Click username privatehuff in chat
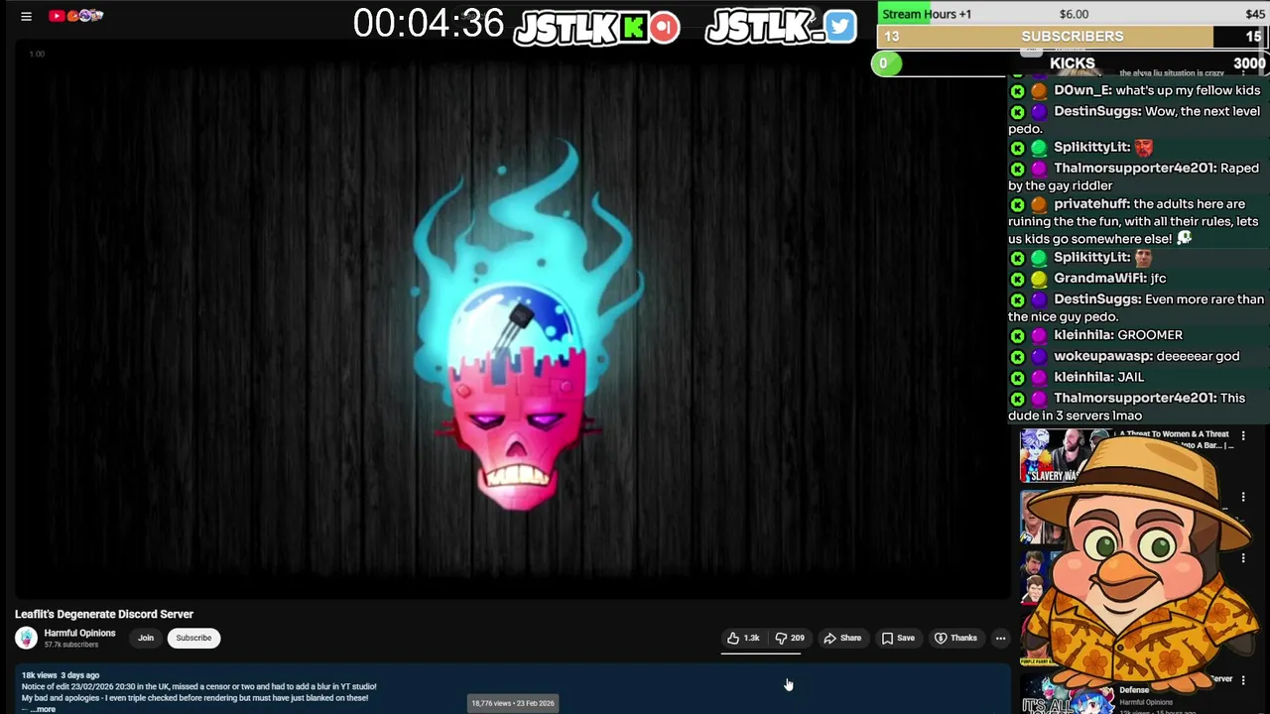Viewport: 1270px width, 714px height. pos(1090,204)
